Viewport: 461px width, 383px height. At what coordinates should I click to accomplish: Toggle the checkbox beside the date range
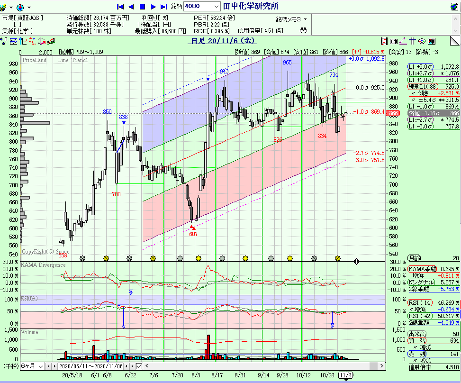pyautogui.click(x=139, y=366)
